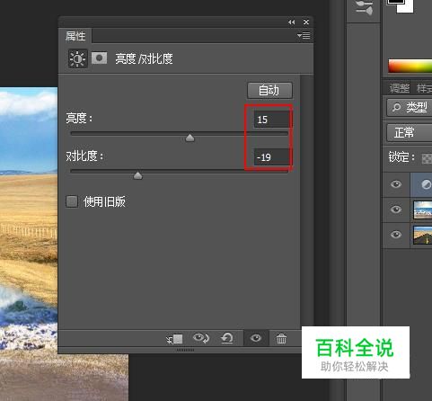Select the adjustment layer icon in Layers
432x401 pixels.
(x=426, y=184)
